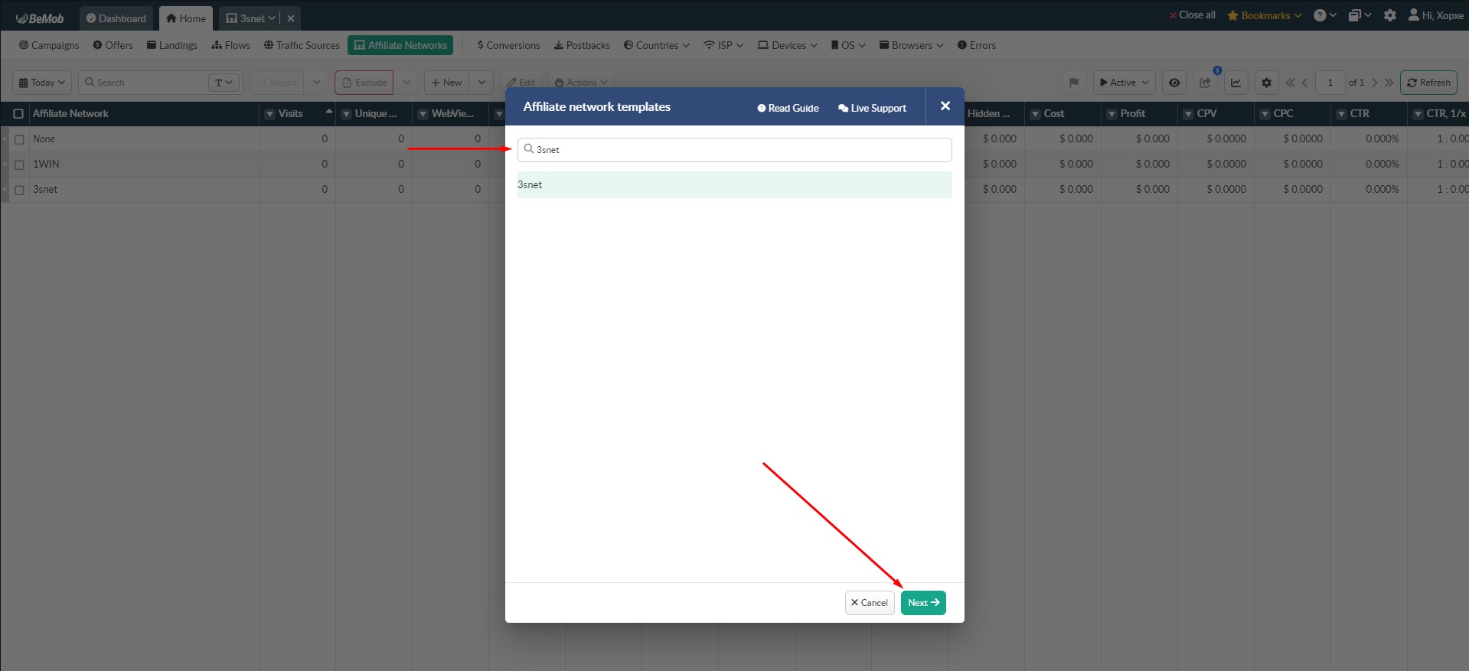
Task: Go to Offers section
Action: [x=113, y=45]
